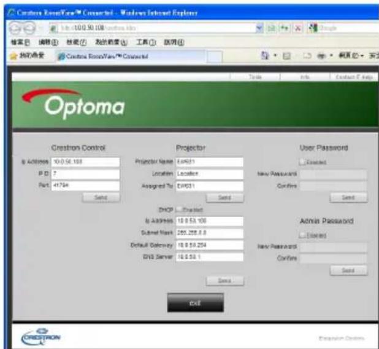The height and width of the screenshot is (349, 379).
Task: Click the green Refresh arrows icon
Action: (285, 28)
